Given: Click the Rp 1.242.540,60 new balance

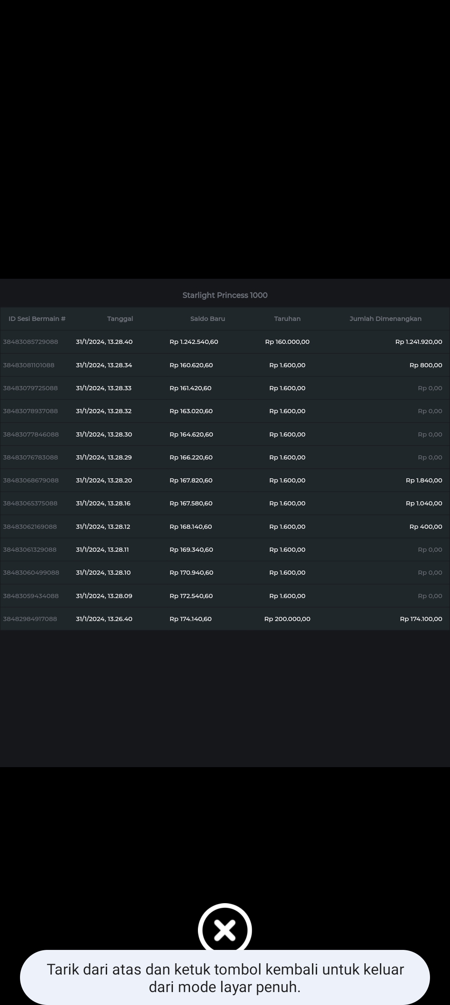Looking at the screenshot, I should [194, 342].
